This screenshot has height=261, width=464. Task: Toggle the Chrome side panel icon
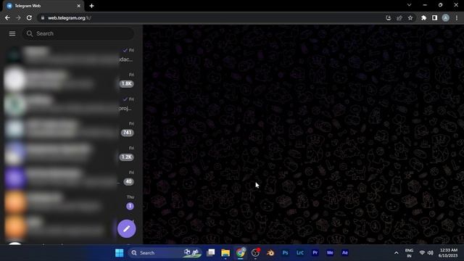(x=434, y=18)
